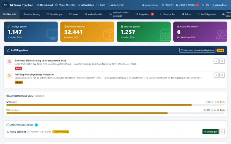
Task: Select the Übersicht tab
Action: [x=10, y=14]
